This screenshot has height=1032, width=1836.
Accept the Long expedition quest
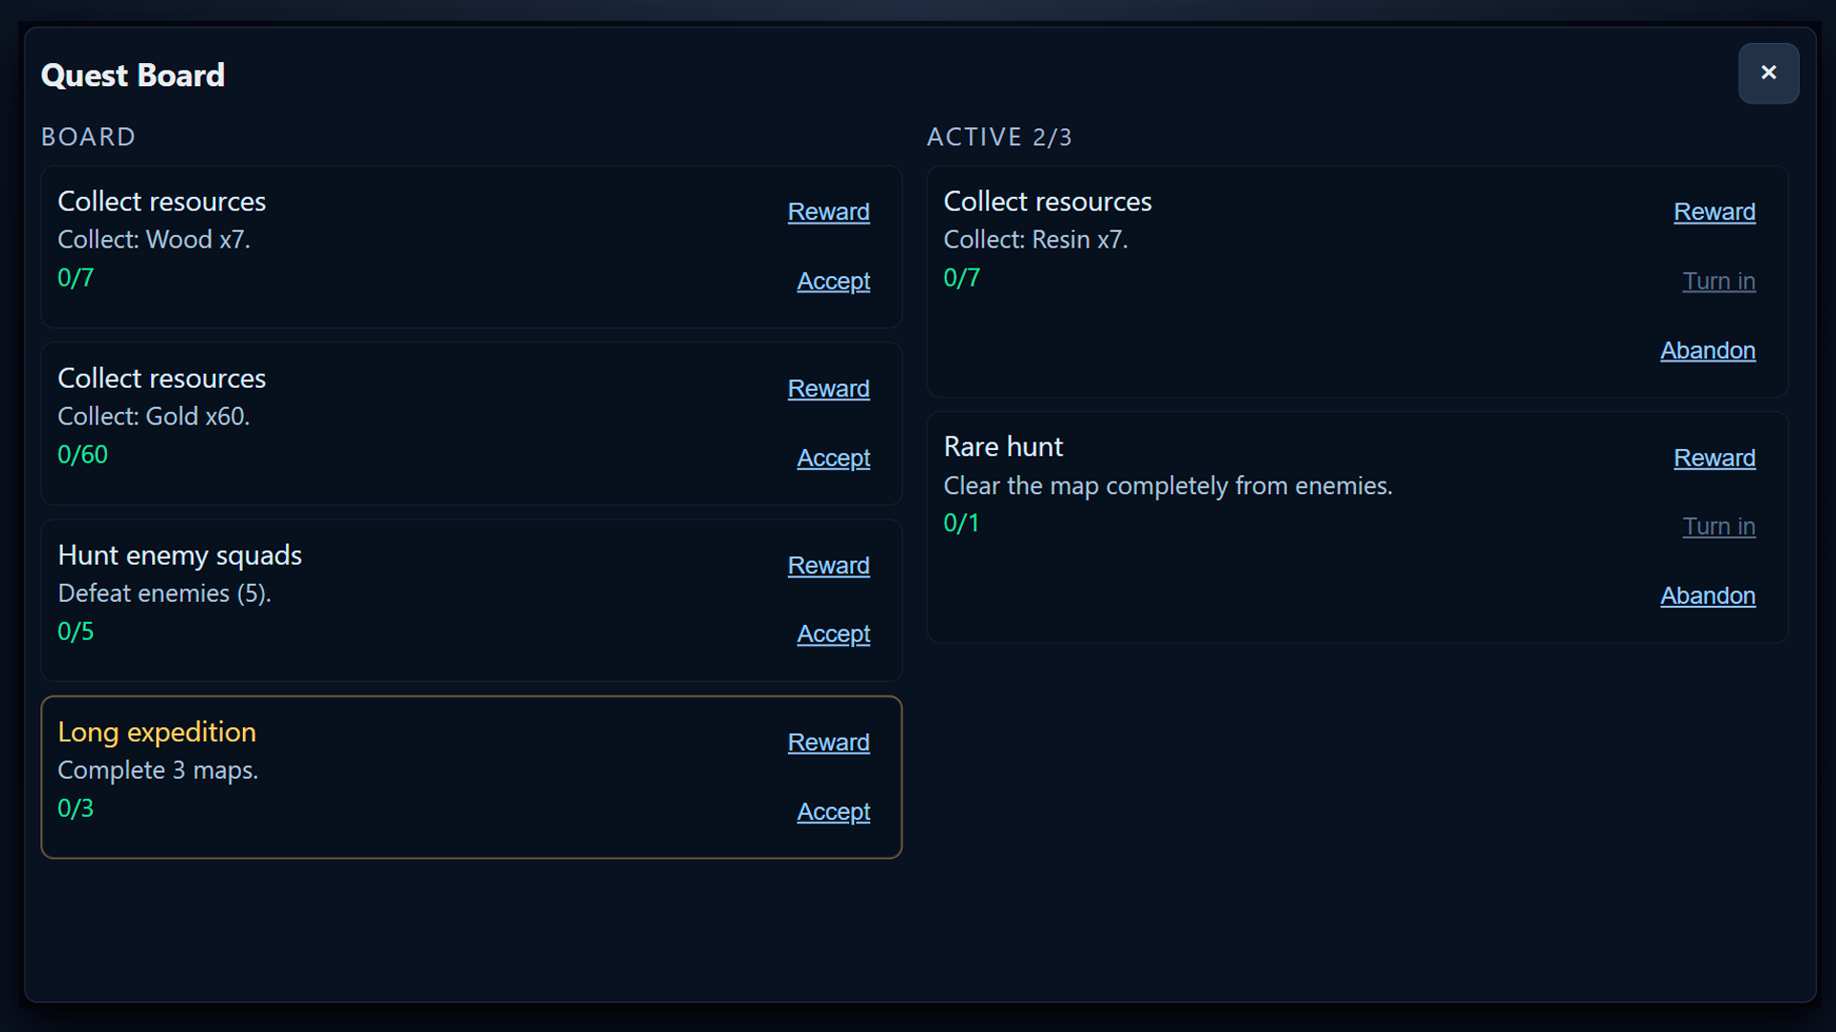tap(833, 811)
